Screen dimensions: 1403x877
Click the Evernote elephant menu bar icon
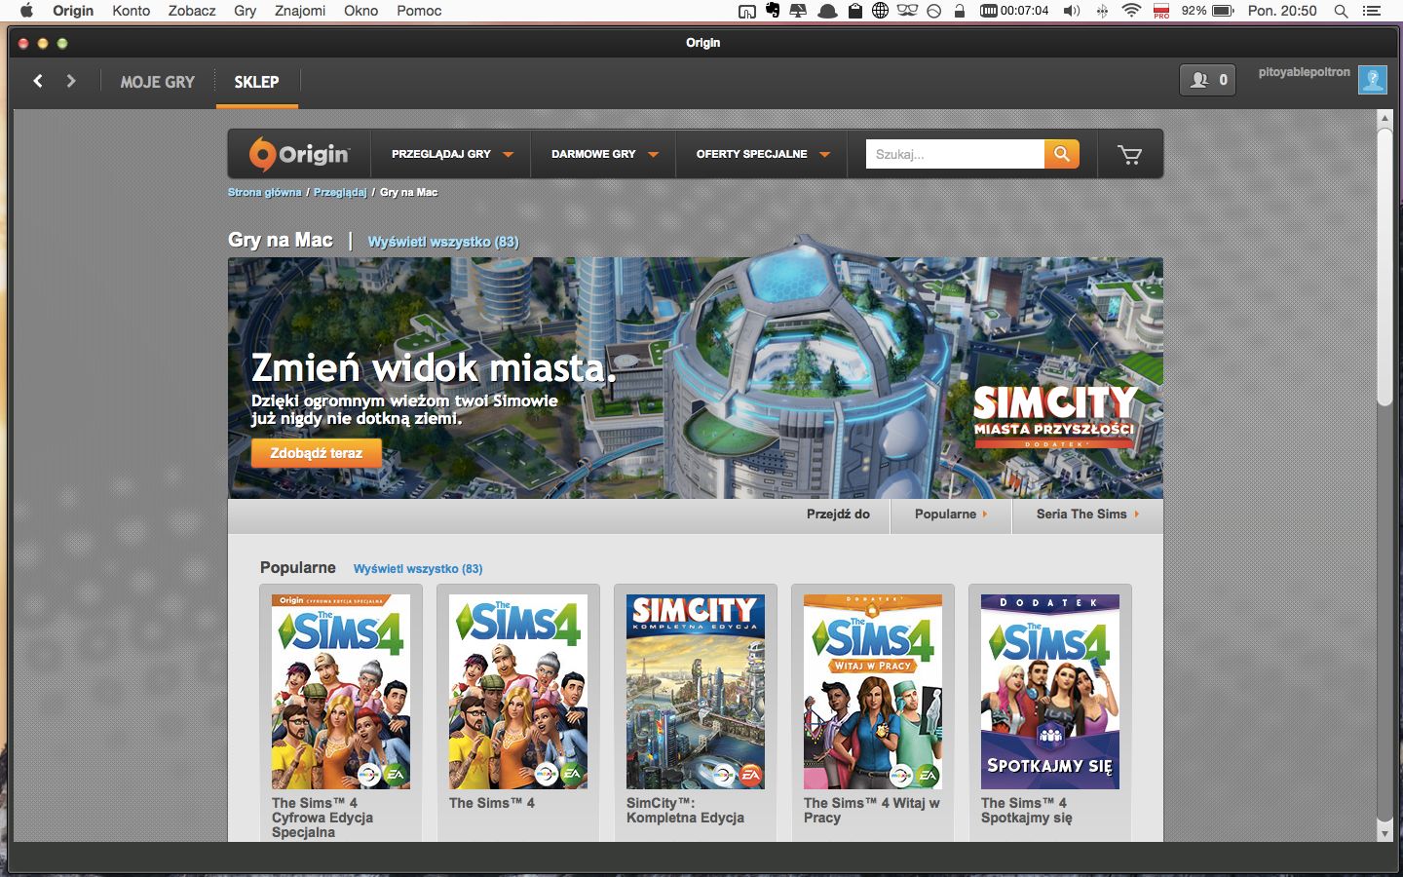click(774, 11)
